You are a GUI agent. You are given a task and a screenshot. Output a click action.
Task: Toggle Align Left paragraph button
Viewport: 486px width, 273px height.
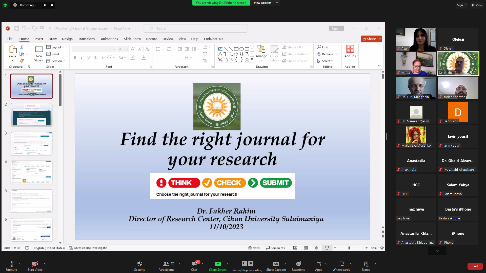[158, 58]
